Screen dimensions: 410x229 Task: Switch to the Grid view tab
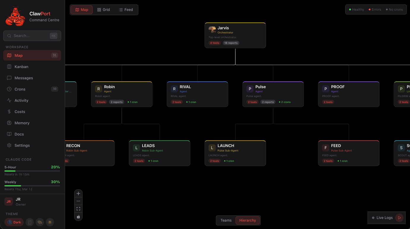point(104,9)
